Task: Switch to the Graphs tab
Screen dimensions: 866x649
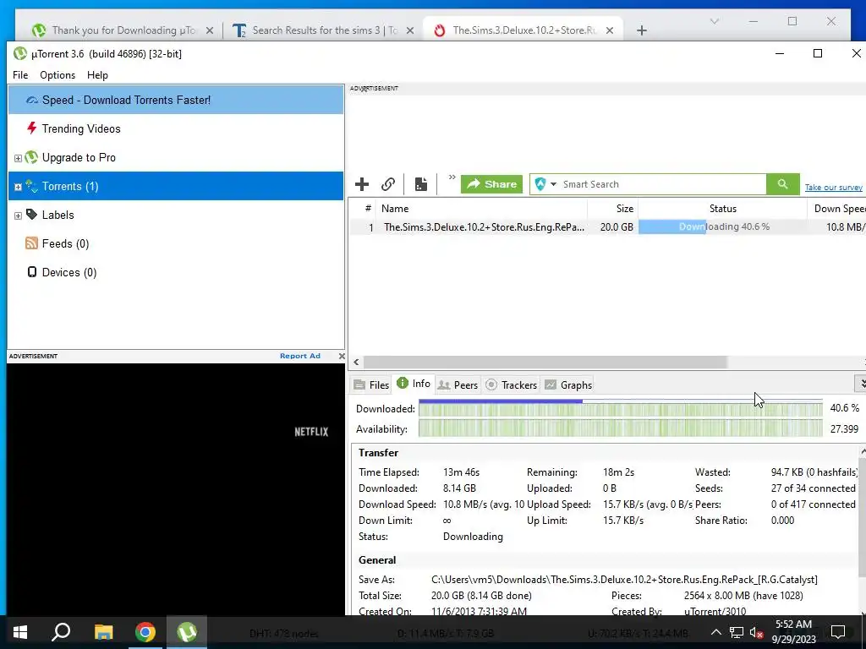Action: tap(568, 384)
